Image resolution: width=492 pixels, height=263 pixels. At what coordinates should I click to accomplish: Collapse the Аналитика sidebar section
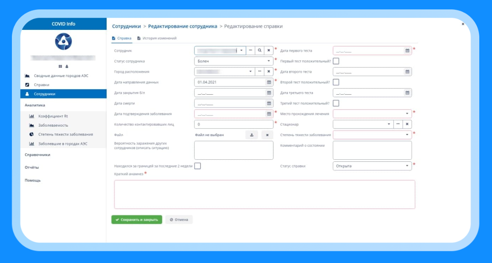[x=35, y=105]
